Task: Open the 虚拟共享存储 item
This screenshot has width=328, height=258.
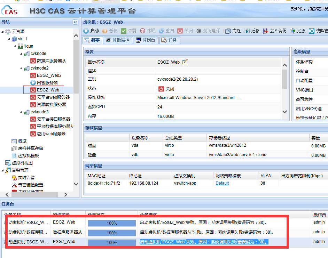Action: point(28,148)
